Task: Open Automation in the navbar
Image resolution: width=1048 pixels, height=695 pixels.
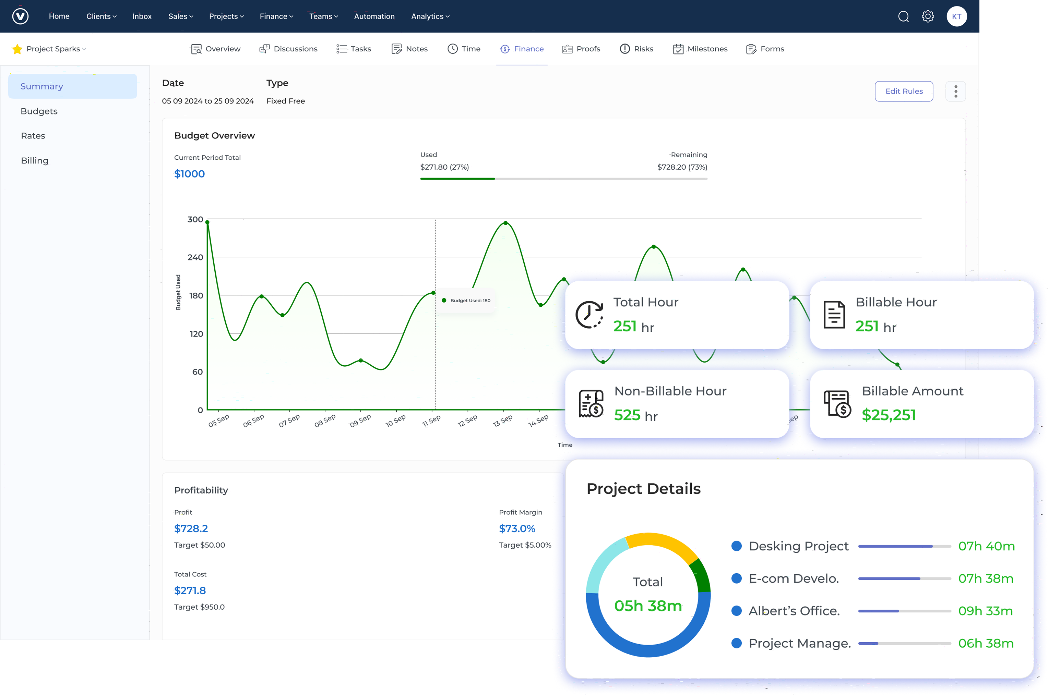Action: (374, 16)
